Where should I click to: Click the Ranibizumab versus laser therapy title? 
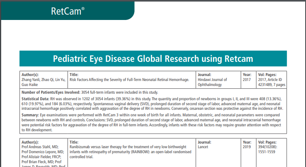click(130, 152)
